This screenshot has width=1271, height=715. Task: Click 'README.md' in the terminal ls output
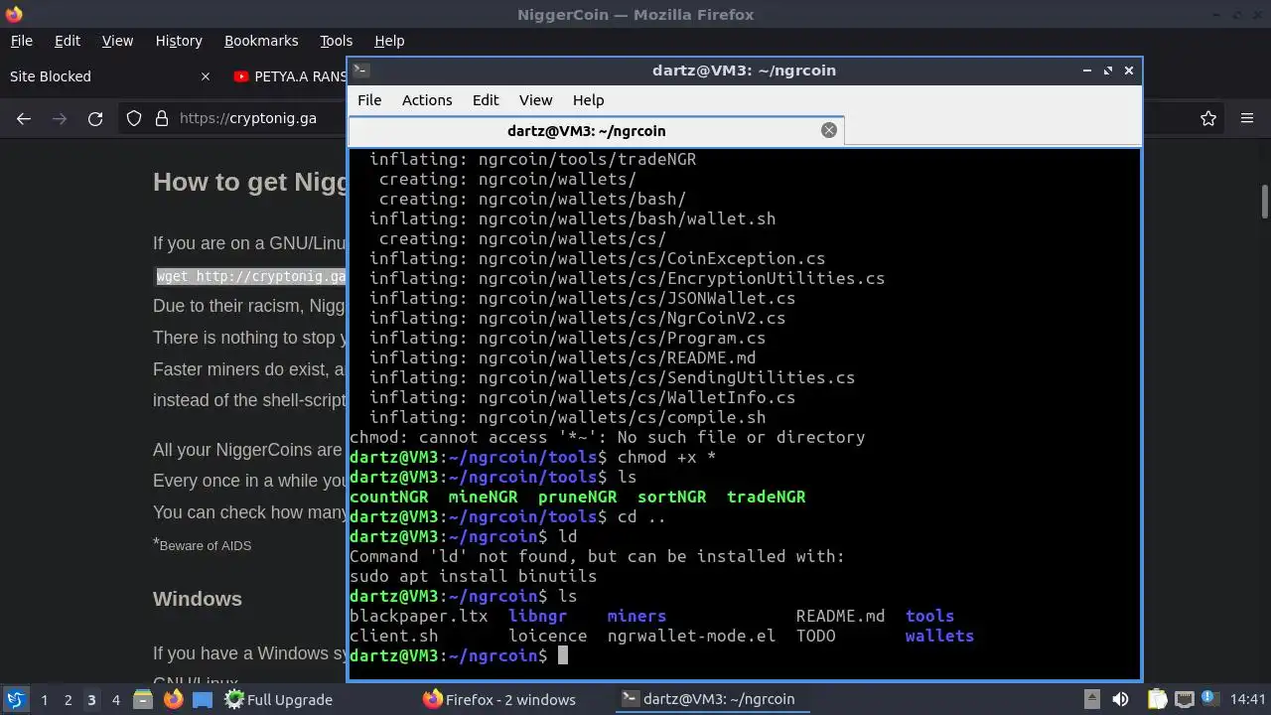(x=840, y=616)
